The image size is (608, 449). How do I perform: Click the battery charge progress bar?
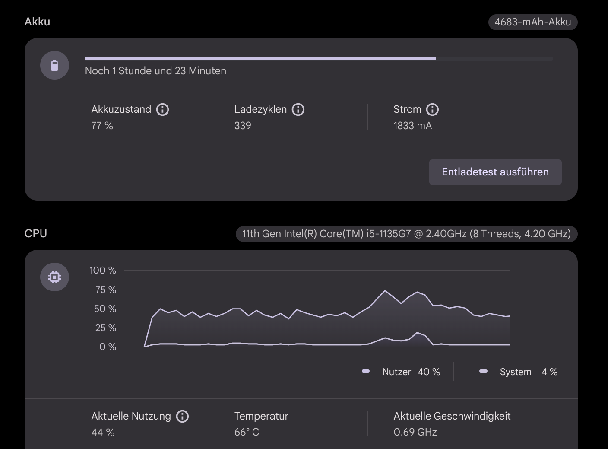318,58
